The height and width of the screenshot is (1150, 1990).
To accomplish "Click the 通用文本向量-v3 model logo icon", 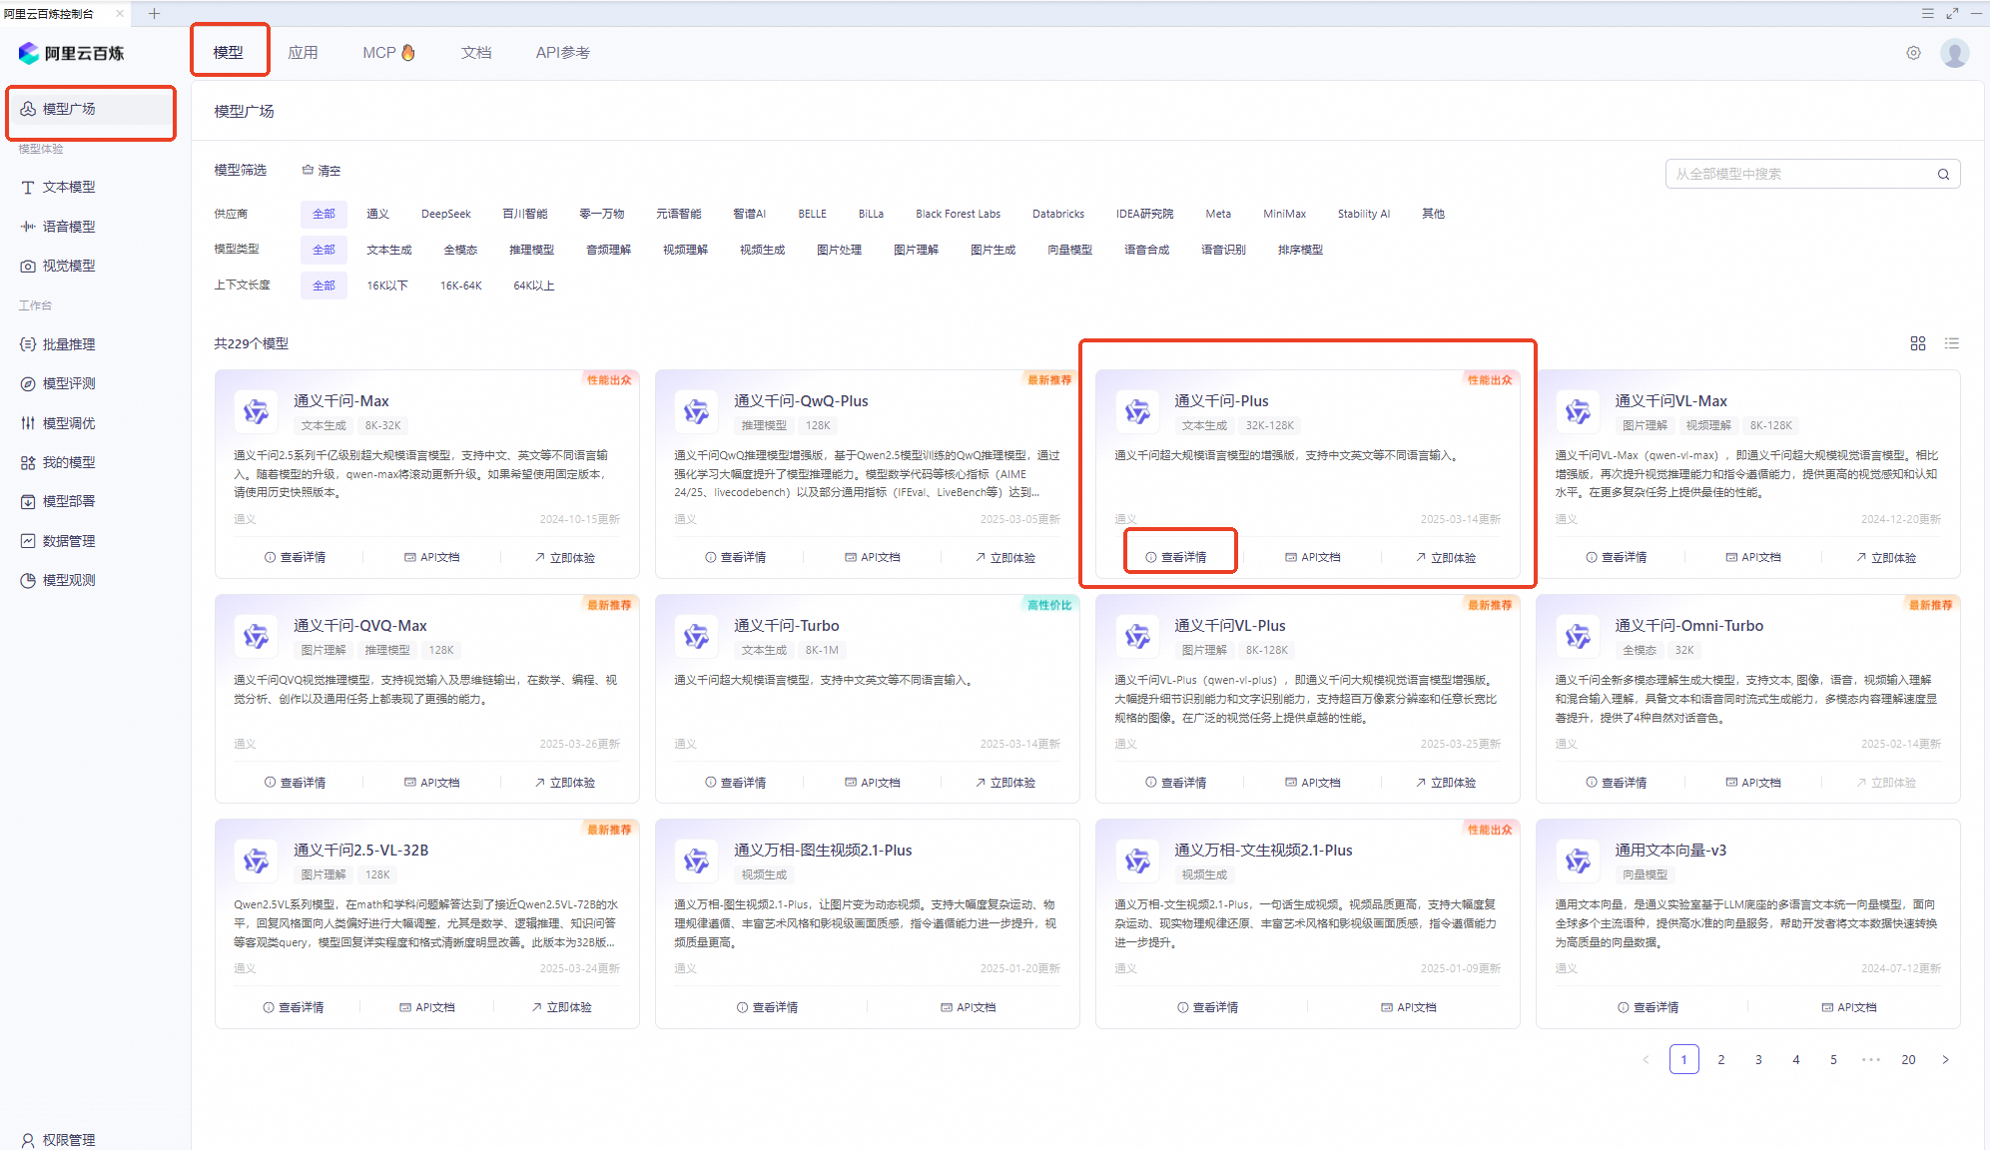I will point(1578,861).
